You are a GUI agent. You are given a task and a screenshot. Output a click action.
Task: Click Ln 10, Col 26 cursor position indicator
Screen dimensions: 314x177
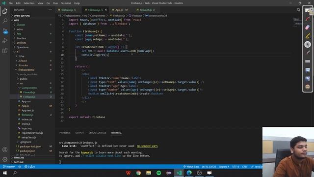click(x=209, y=167)
